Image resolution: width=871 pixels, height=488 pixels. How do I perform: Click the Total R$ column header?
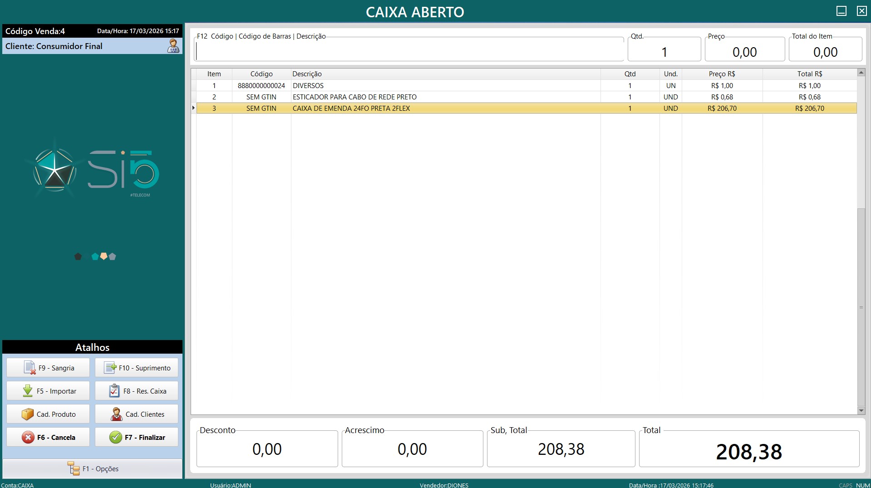click(810, 74)
